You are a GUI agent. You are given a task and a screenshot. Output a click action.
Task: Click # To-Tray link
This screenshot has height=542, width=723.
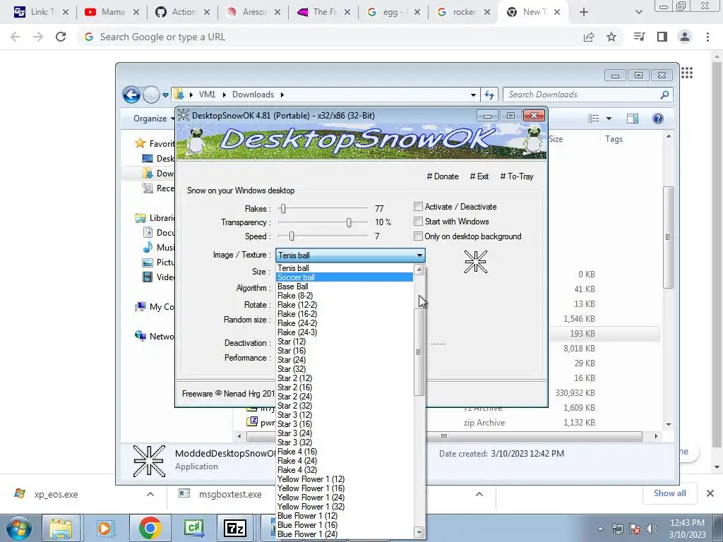pyautogui.click(x=517, y=176)
